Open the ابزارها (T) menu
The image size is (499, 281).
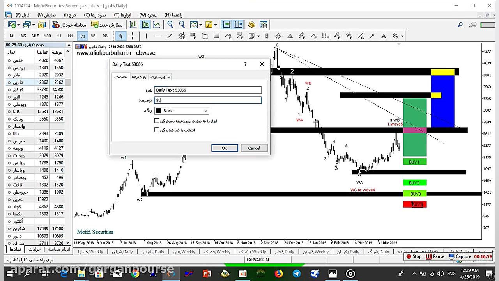[x=122, y=15]
